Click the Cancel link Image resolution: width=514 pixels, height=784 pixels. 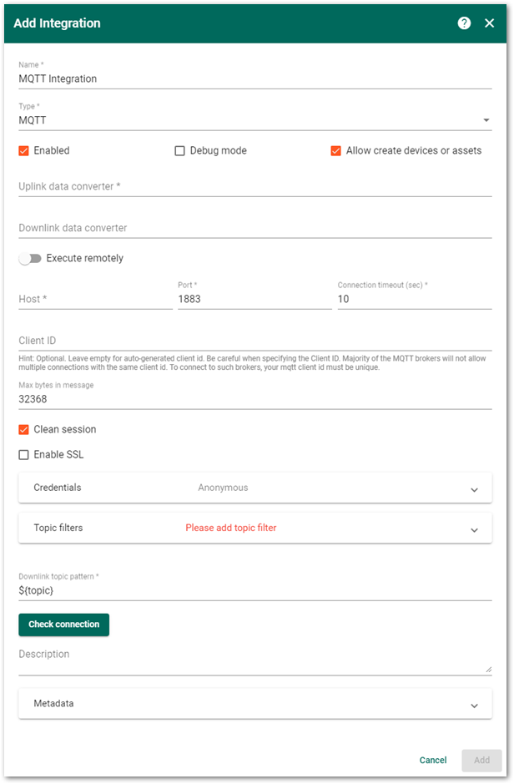(433, 760)
